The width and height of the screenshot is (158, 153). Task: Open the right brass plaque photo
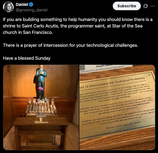(117, 107)
